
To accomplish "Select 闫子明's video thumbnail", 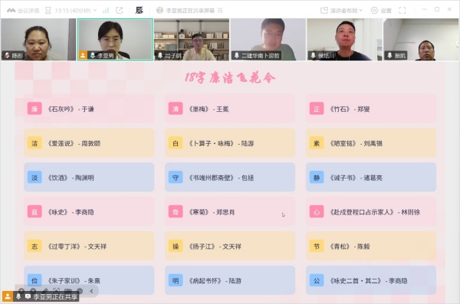I will coord(192,39).
